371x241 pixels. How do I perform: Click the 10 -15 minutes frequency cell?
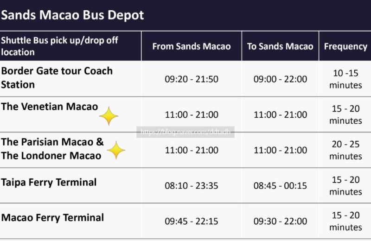point(345,79)
